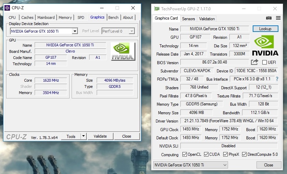Click the Tools button in CPU-Z
Viewport: 287px width, 174px height.
[71, 136]
